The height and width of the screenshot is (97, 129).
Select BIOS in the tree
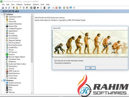pyautogui.click(x=11, y=88)
